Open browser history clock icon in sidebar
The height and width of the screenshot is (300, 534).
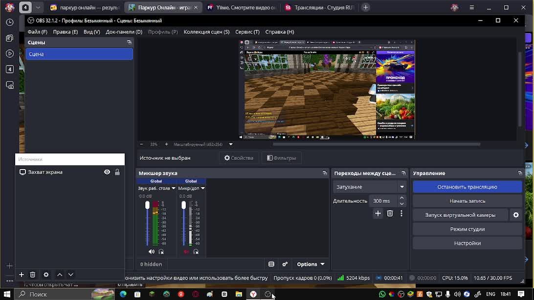click(x=10, y=22)
